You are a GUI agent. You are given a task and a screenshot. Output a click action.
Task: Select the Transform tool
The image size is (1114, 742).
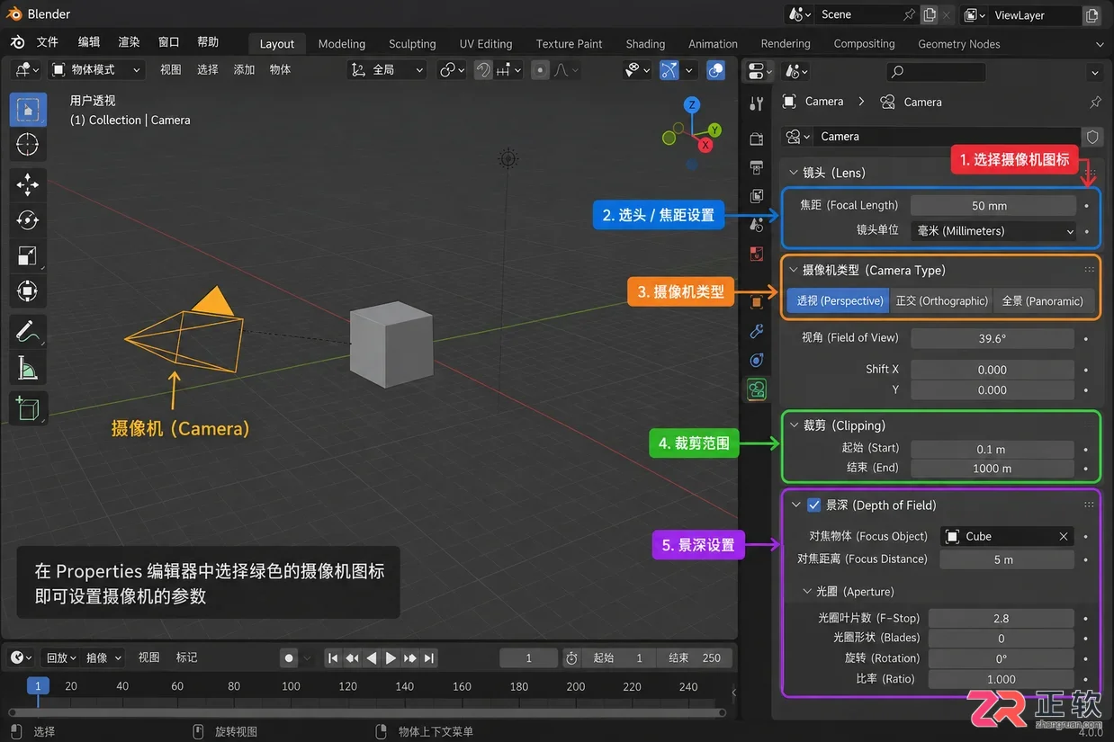pos(28,291)
